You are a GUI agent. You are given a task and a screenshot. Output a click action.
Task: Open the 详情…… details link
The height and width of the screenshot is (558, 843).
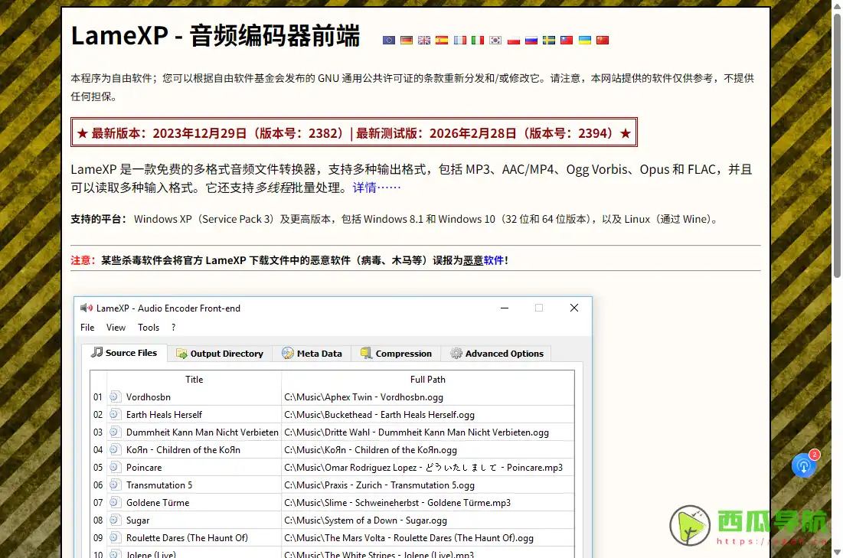377,188
